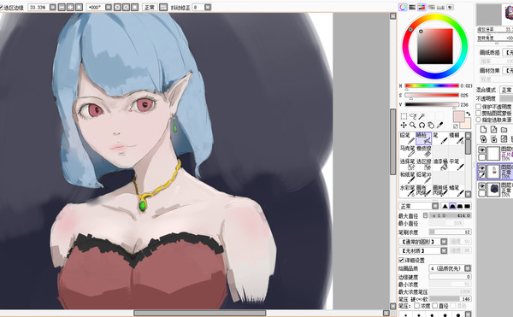
Task: Adjust the 最大直径 brush size slider
Action: coord(451,215)
